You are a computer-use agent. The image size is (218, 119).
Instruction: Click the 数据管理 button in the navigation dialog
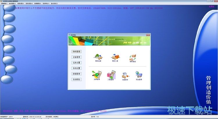pos(76,74)
